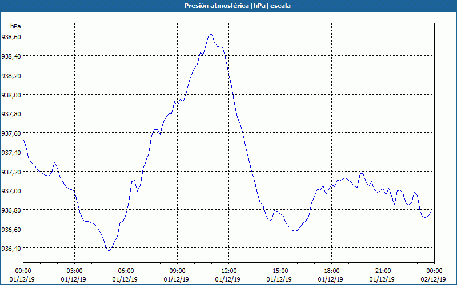Image resolution: width=457 pixels, height=285 pixels.
Task: Click the 15:00 time axis label
Action: (x=280, y=271)
